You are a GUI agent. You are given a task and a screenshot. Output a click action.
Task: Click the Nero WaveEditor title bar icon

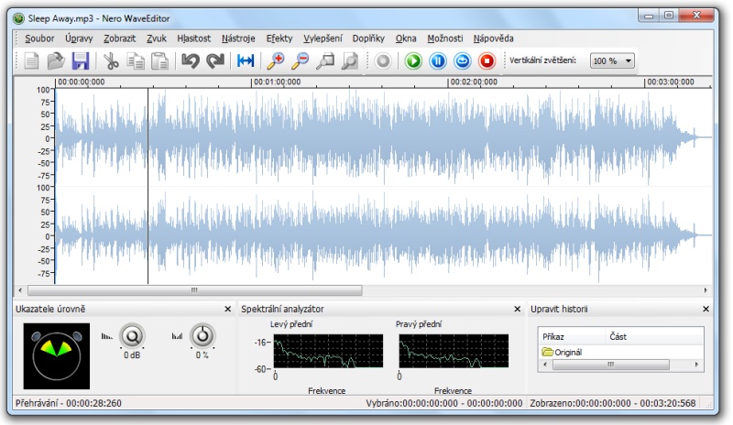(18, 18)
